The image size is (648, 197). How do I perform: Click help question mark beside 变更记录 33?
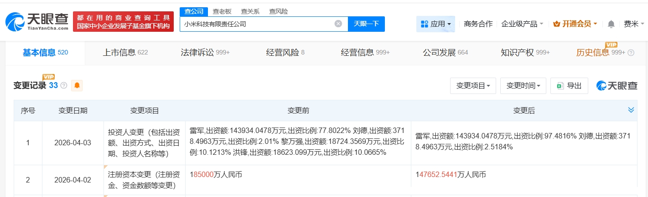[64, 85]
